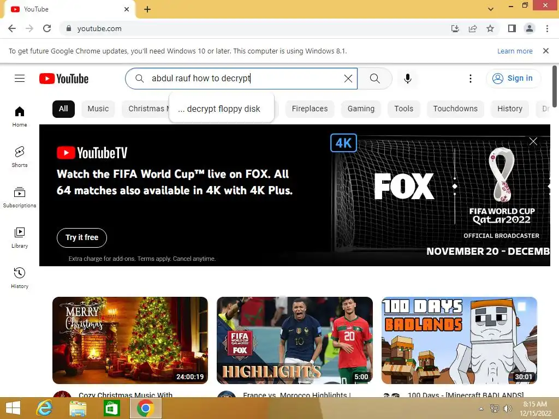Image resolution: width=559 pixels, height=419 pixels.
Task: Click the Cozy Christmas Music video title
Action: click(126, 394)
